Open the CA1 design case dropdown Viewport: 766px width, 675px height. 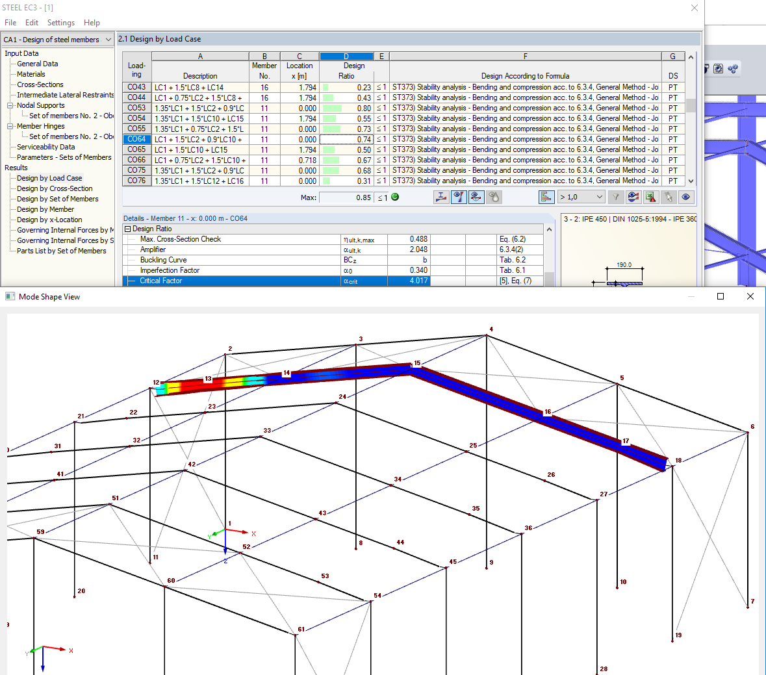(58, 40)
